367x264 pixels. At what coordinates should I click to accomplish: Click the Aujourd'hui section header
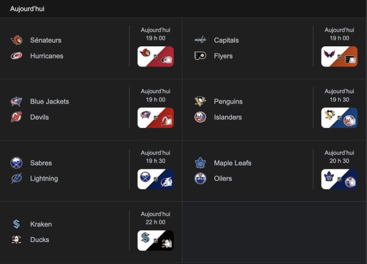pyautogui.click(x=27, y=9)
